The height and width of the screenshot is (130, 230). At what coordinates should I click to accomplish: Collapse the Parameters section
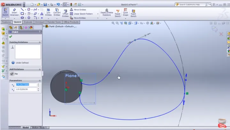click(x=40, y=80)
